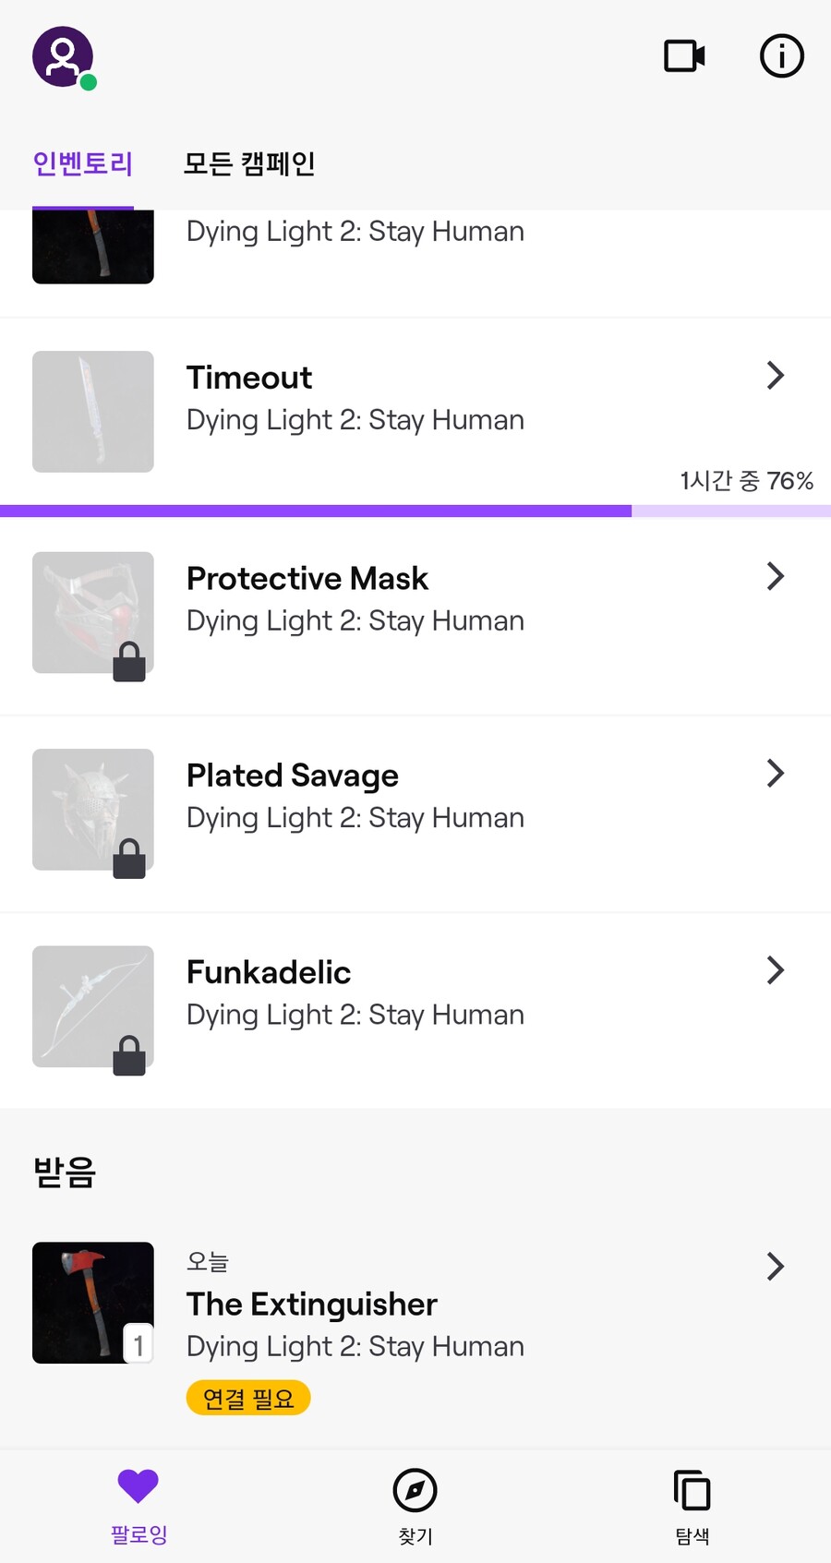Screen dimensions: 831x1563
Task: Tap the Browse stacked-pages icon
Action: [692, 1490]
